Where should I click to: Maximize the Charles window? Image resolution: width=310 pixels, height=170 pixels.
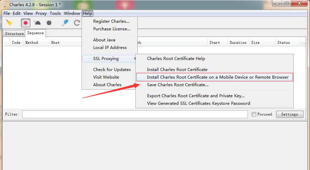tap(287, 3)
